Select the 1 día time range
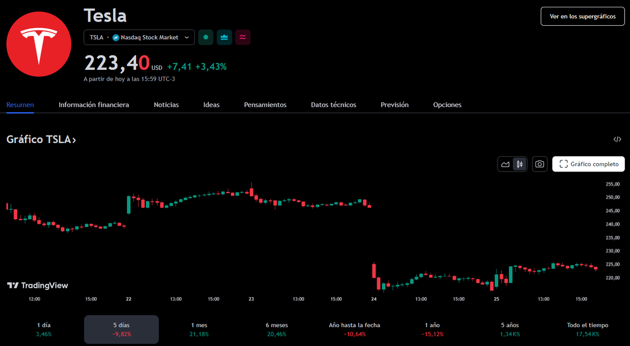Screen dimensions: 630x346 (x=44, y=329)
